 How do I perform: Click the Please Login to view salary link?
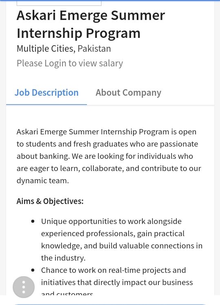click(x=70, y=63)
